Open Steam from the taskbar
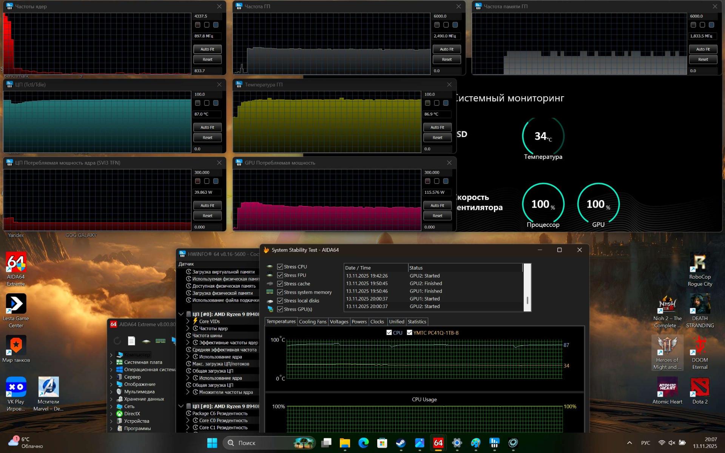 coord(401,443)
